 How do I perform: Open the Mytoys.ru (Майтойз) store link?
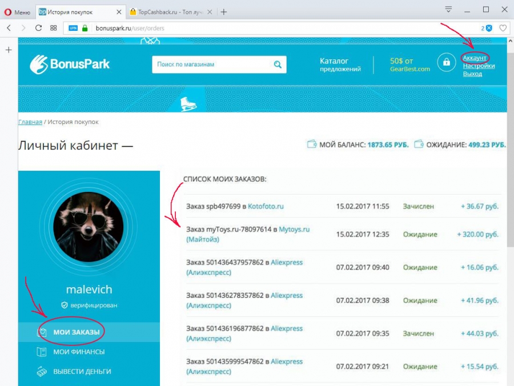[x=248, y=234]
